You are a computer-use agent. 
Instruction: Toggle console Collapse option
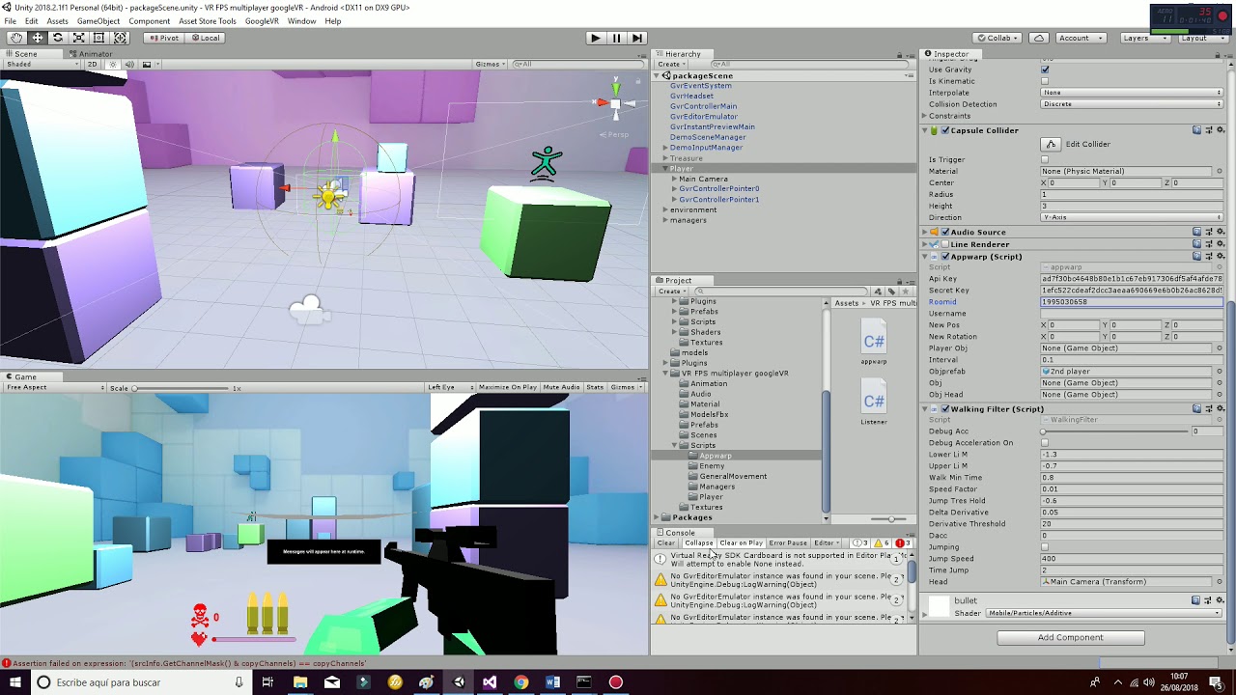[698, 543]
